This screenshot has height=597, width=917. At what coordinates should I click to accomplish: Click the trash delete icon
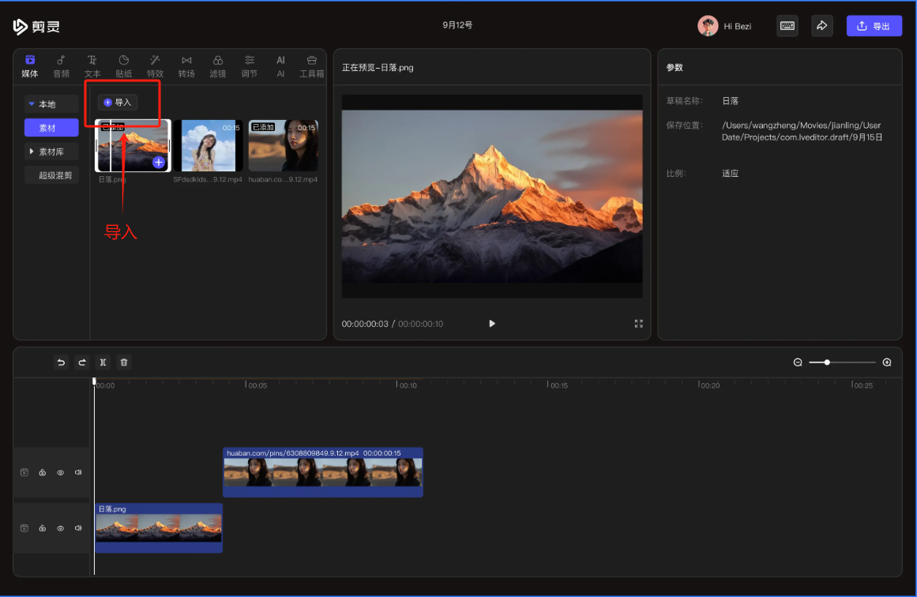[x=124, y=362]
